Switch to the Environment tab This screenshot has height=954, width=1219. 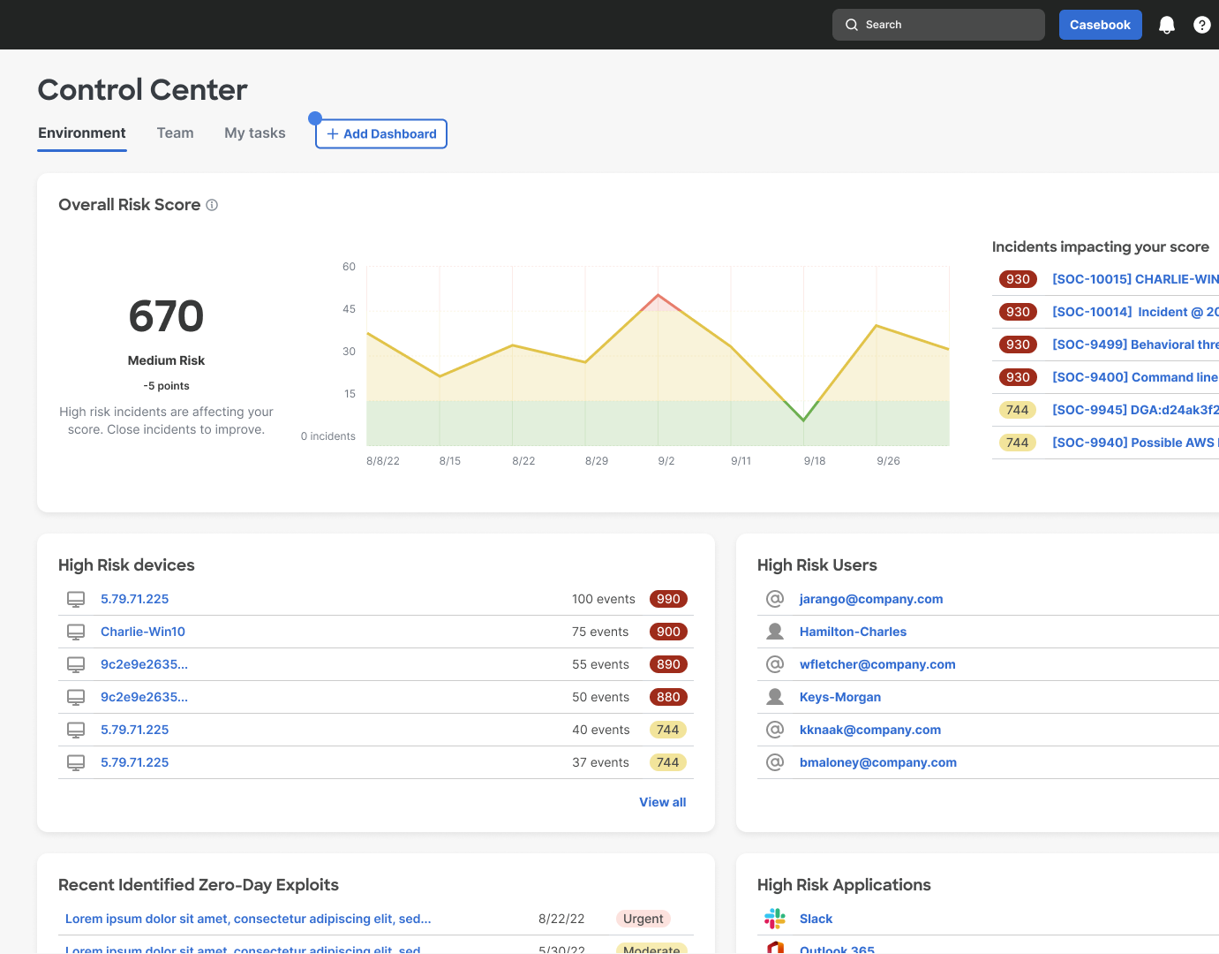click(82, 133)
